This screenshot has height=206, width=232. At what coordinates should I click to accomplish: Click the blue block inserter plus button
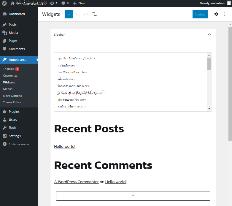pos(69,14)
